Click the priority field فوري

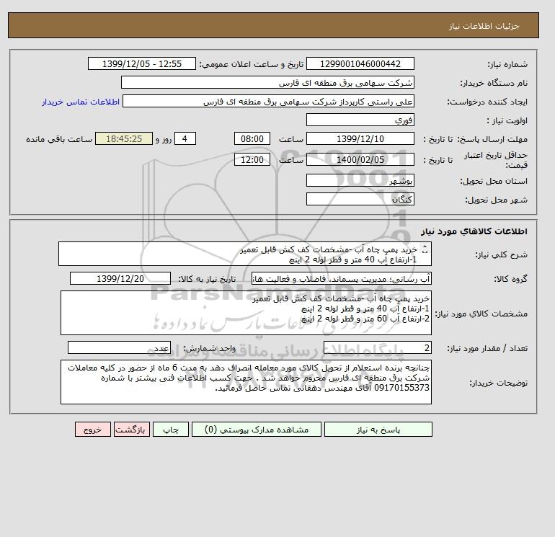[360, 120]
